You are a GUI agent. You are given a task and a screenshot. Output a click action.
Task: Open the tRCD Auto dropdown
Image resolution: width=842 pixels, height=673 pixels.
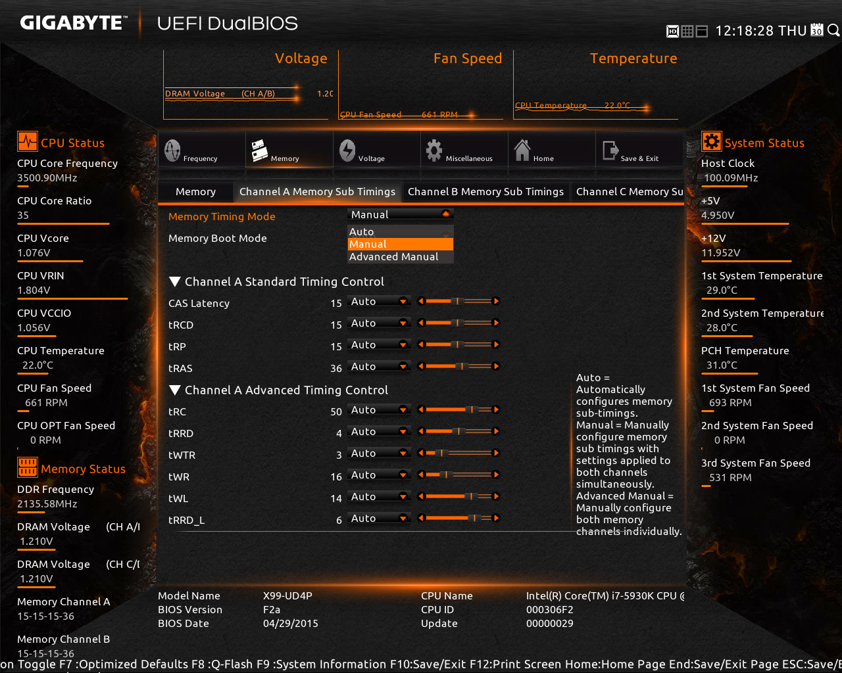tap(379, 323)
